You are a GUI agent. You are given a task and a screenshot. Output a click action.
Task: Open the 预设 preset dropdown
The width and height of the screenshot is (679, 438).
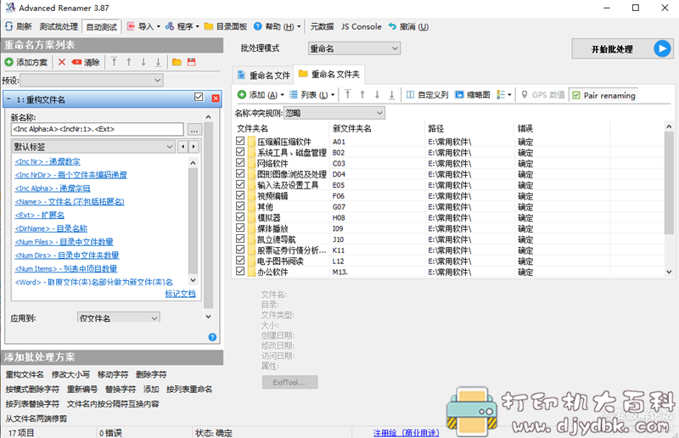(x=92, y=80)
